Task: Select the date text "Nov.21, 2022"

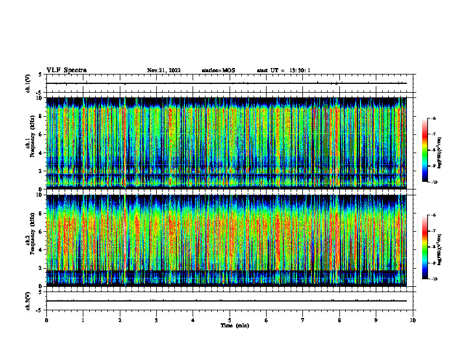Action: click(x=164, y=70)
